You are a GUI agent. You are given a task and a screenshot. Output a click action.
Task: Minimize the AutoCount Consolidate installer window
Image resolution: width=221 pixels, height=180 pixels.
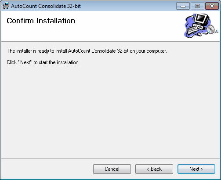(183, 6)
